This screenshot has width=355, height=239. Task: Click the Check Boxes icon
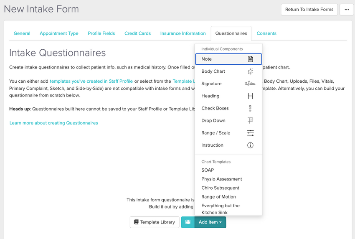[x=250, y=108]
